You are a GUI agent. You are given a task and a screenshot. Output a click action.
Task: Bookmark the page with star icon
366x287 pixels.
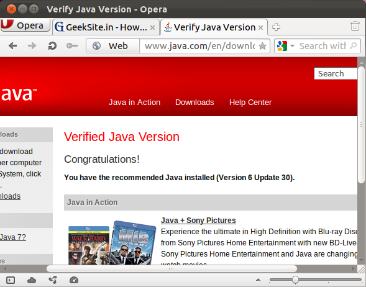coord(263,46)
